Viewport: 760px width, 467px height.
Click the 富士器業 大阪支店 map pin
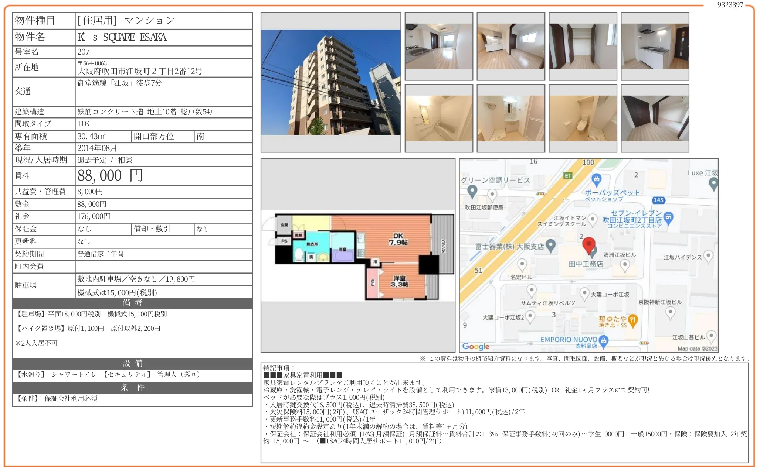[551, 245]
